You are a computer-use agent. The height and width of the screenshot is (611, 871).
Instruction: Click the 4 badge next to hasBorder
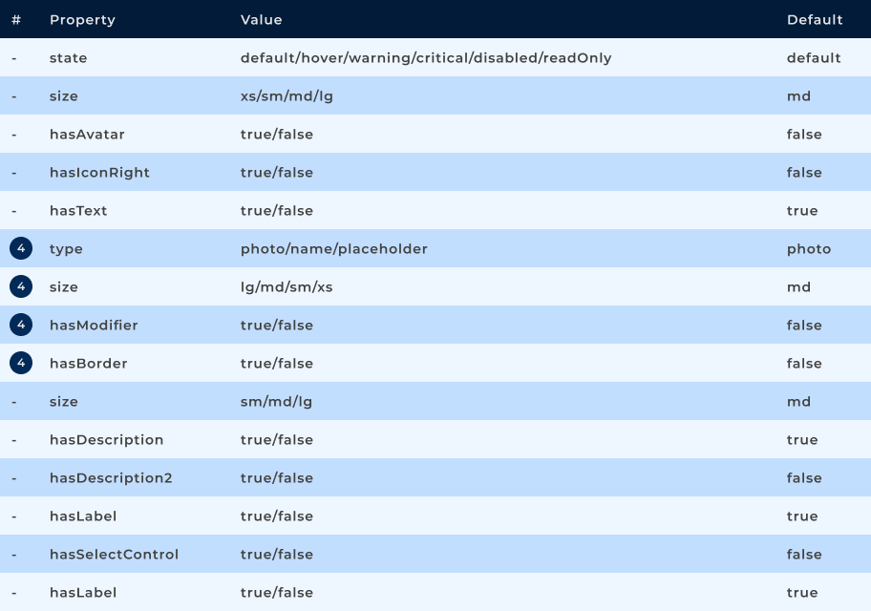(x=21, y=363)
